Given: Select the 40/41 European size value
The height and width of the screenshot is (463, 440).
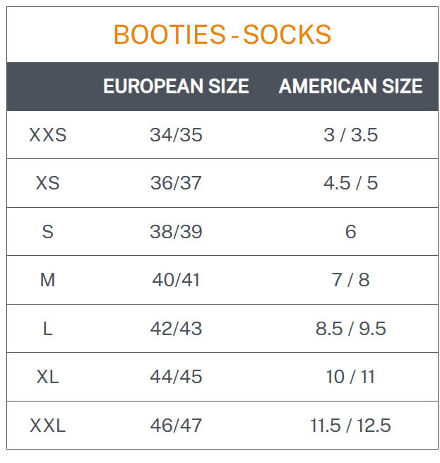Looking at the screenshot, I should click(176, 280).
